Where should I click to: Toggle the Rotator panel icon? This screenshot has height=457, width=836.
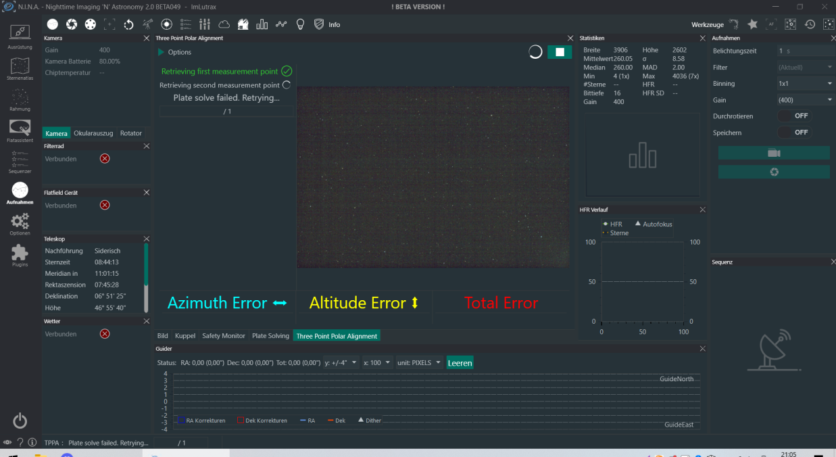(x=128, y=24)
